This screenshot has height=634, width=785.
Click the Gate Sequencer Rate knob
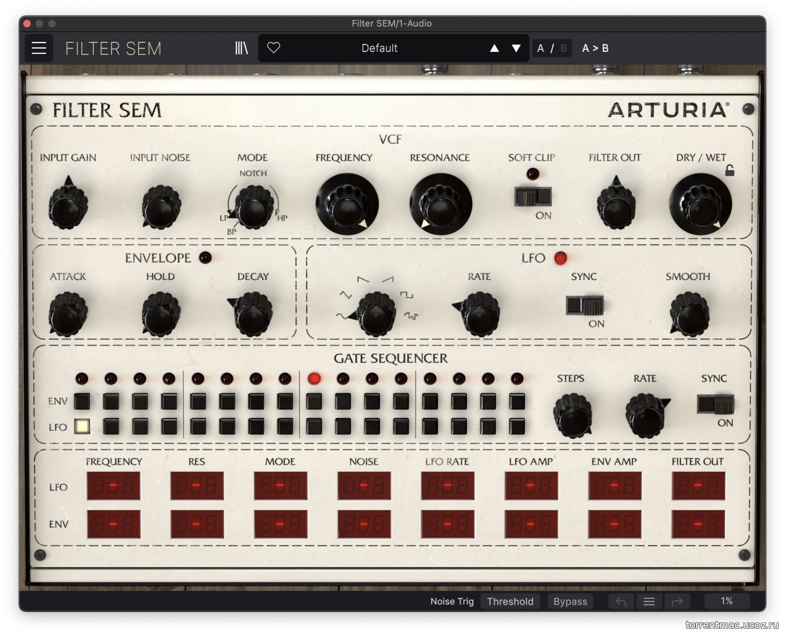click(647, 416)
